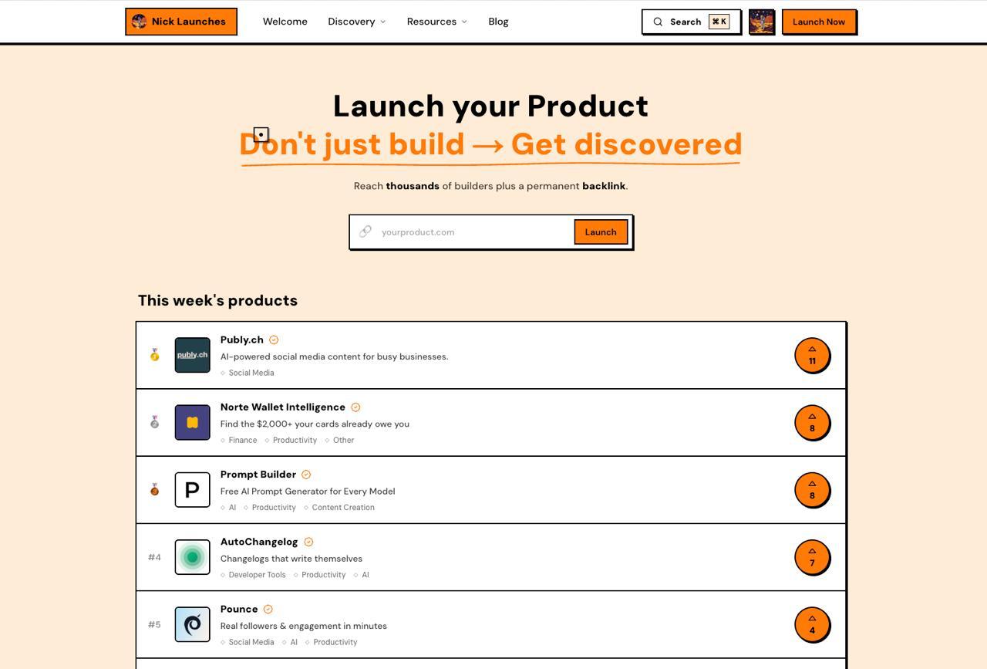Open the Publy.ch product title
This screenshot has width=987, height=669.
point(242,340)
